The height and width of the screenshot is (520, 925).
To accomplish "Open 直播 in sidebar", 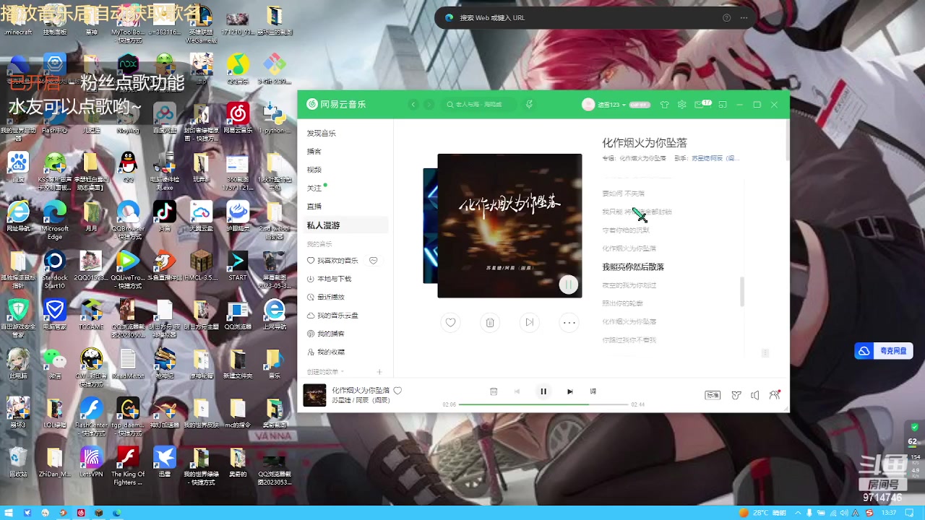I will [314, 207].
